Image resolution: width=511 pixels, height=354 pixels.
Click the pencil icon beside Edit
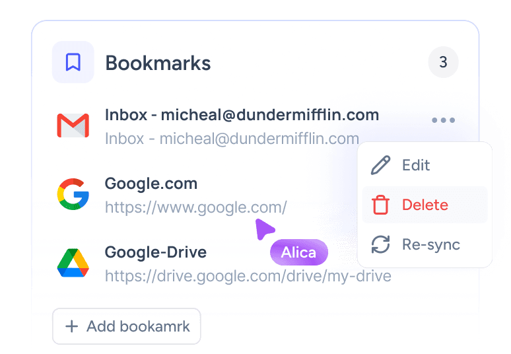tap(381, 165)
